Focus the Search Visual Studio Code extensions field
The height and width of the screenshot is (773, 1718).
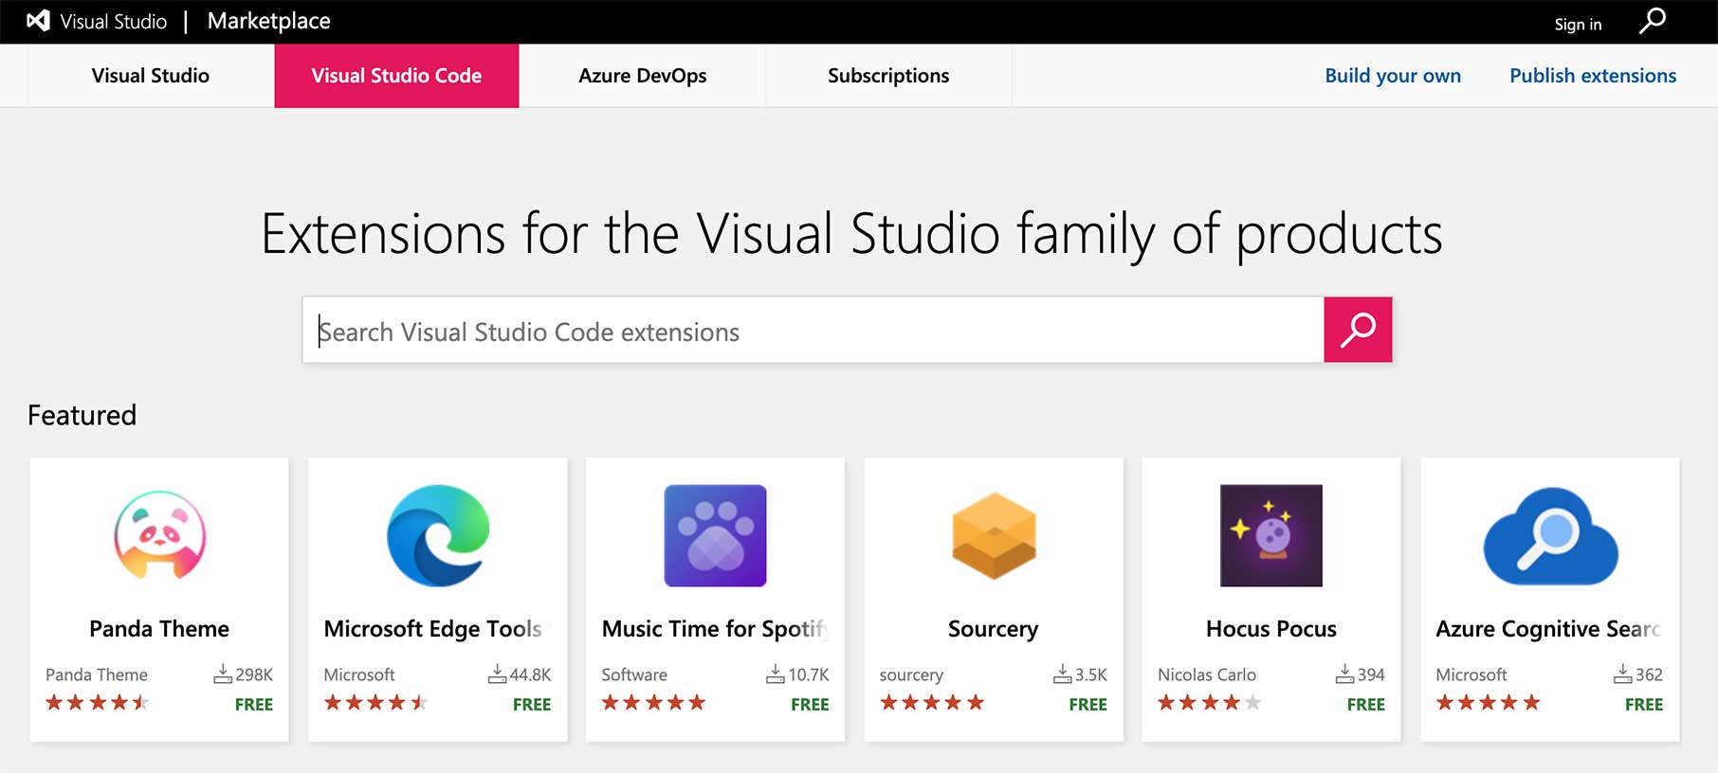pyautogui.click(x=813, y=330)
